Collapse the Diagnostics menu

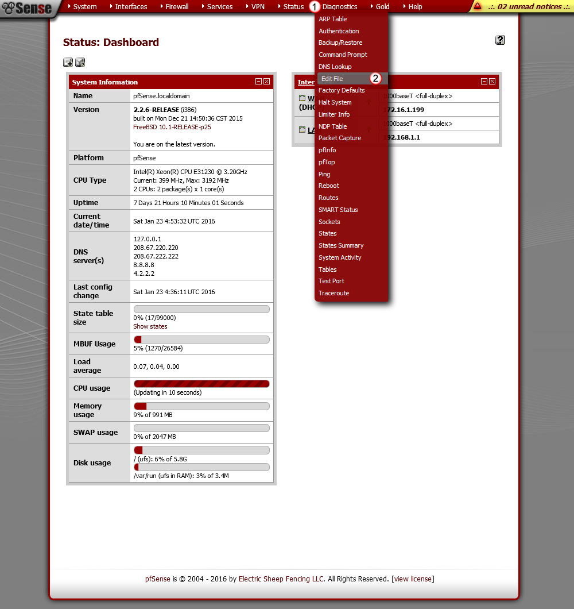point(340,6)
